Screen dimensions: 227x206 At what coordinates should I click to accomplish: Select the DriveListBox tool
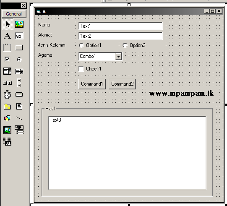click(x=19, y=95)
